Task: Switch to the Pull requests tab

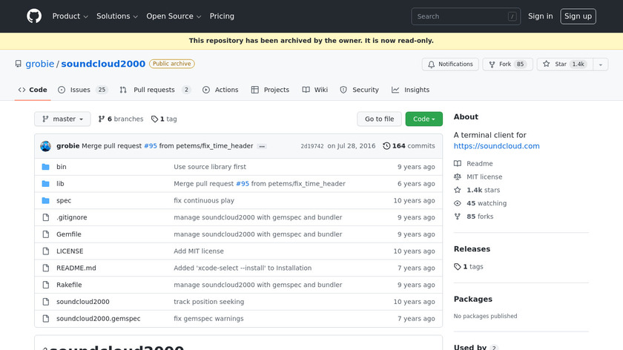Action: (154, 90)
